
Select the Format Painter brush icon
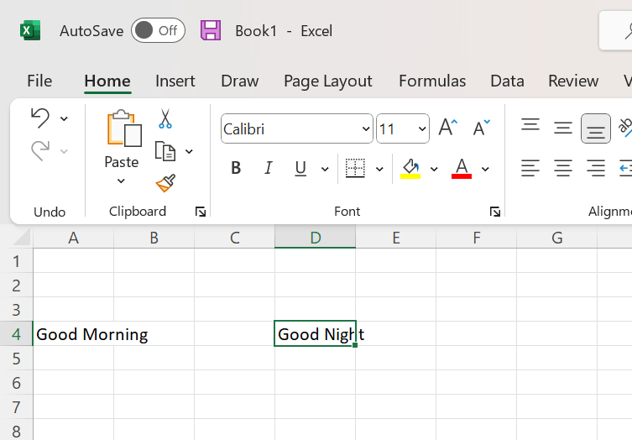(165, 183)
